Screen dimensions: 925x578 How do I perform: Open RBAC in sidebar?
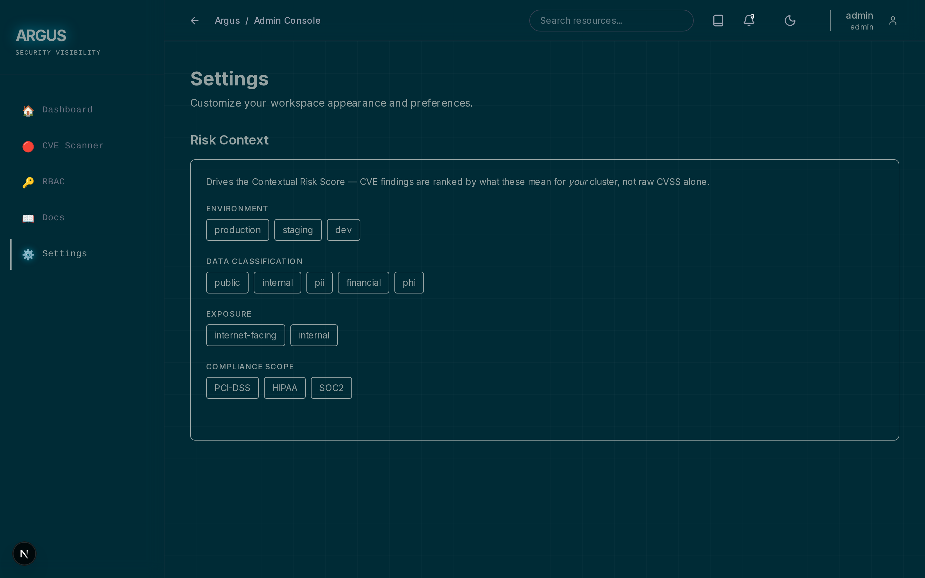coord(82,182)
